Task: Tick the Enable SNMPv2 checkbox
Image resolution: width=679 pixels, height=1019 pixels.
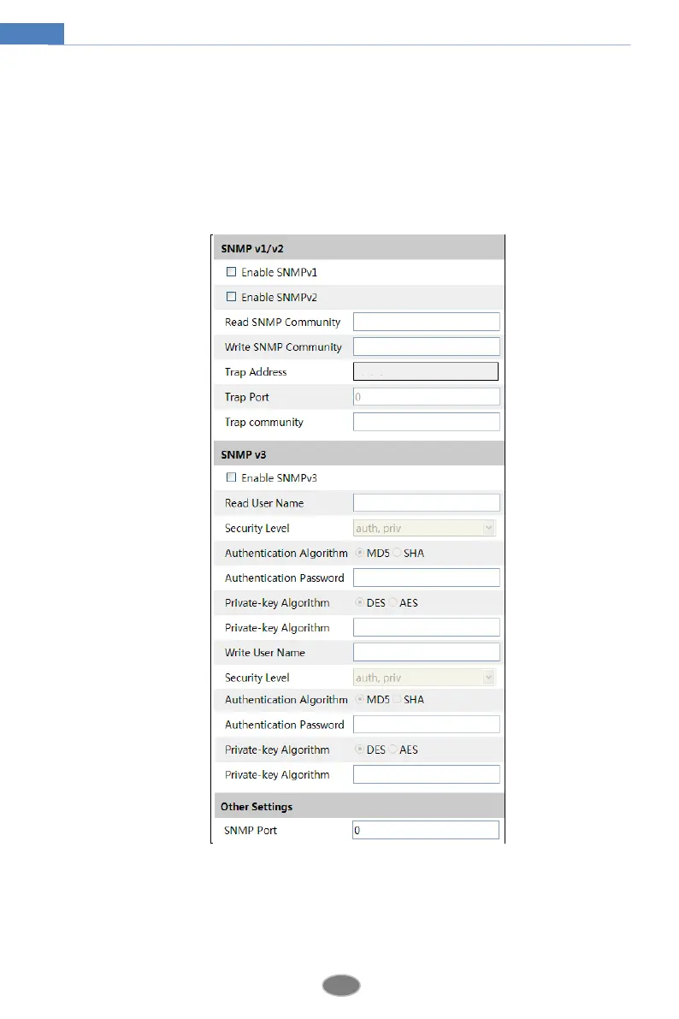Action: 231,297
